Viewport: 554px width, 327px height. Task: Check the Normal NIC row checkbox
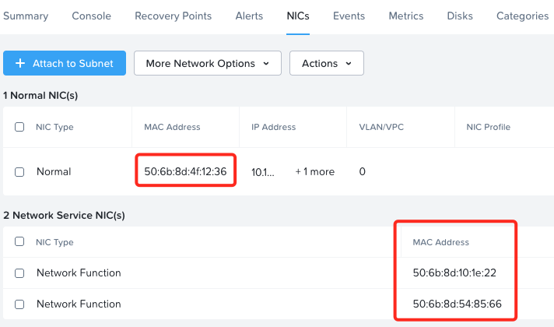click(19, 171)
